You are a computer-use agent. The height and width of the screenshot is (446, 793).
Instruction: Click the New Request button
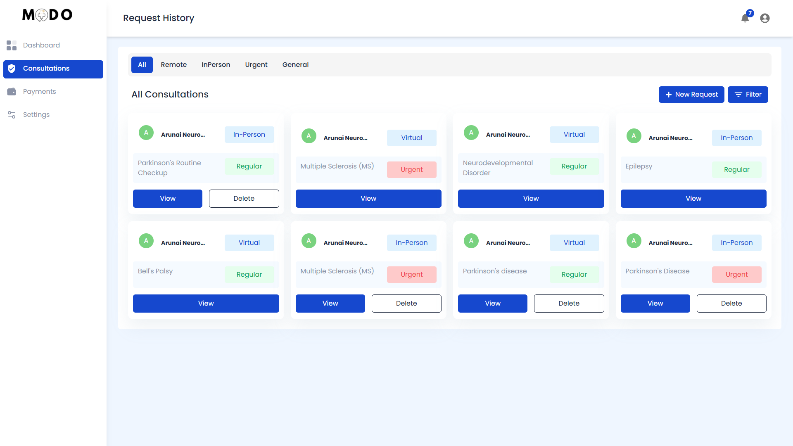tap(691, 95)
